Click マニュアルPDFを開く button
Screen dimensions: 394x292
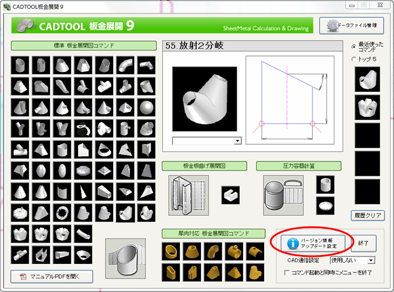[x=52, y=277]
